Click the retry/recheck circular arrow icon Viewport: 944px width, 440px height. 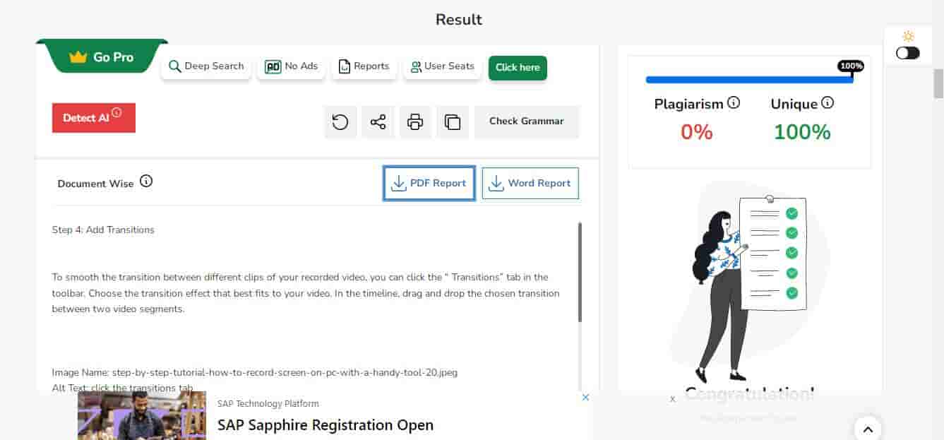click(x=340, y=122)
